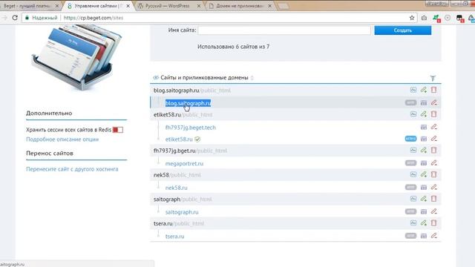Open the megaportret.ru domain link
Viewport: 475px width, 267px height.
click(184, 163)
